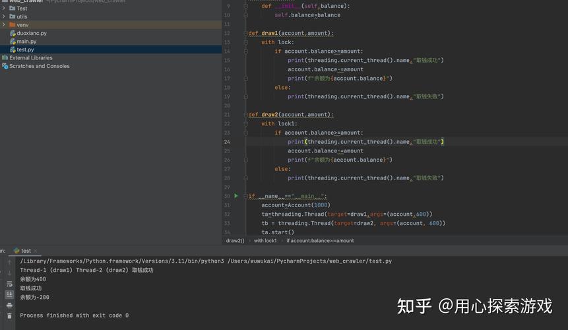The width and height of the screenshot is (568, 330).
Task: Click 'Process finished with exit code 0'
Action: (x=75, y=315)
